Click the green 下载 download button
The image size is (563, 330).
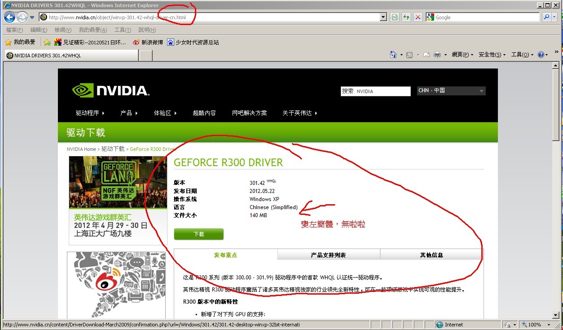[x=198, y=234]
